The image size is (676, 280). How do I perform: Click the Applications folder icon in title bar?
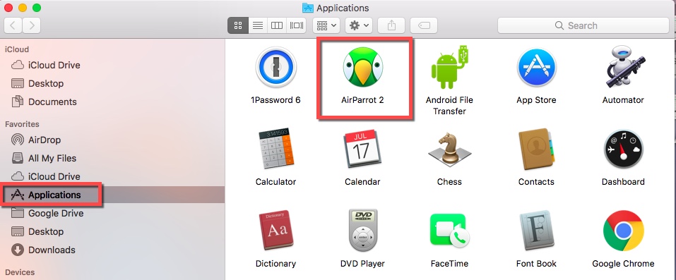pyautogui.click(x=307, y=8)
